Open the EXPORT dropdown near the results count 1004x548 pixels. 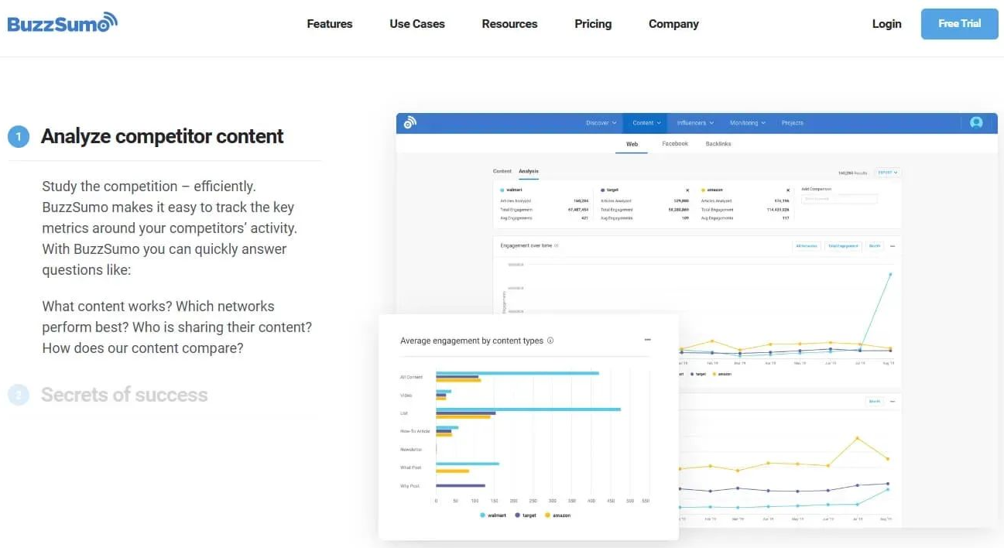point(886,172)
